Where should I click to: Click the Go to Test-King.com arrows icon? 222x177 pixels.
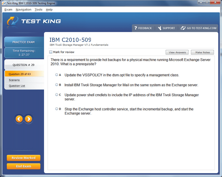coord(183,28)
